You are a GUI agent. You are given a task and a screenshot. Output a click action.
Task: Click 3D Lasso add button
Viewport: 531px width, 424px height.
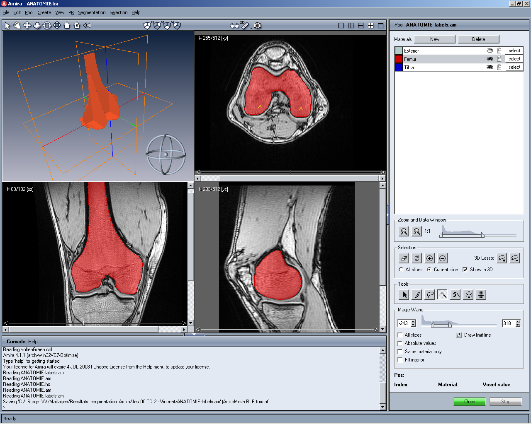tap(502, 258)
